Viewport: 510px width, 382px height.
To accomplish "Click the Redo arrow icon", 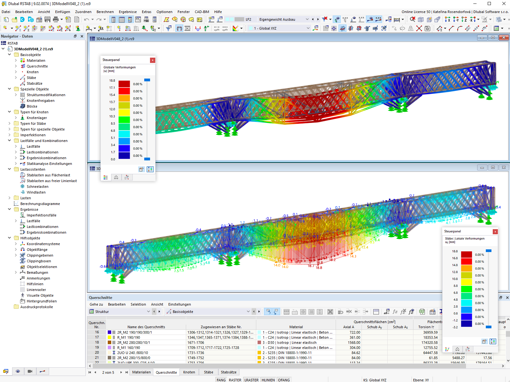I will (x=99, y=19).
